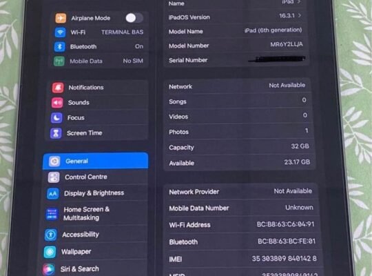Tap the Unknown mobile data number value
Screen dimensions: 372x276
tap(299, 208)
